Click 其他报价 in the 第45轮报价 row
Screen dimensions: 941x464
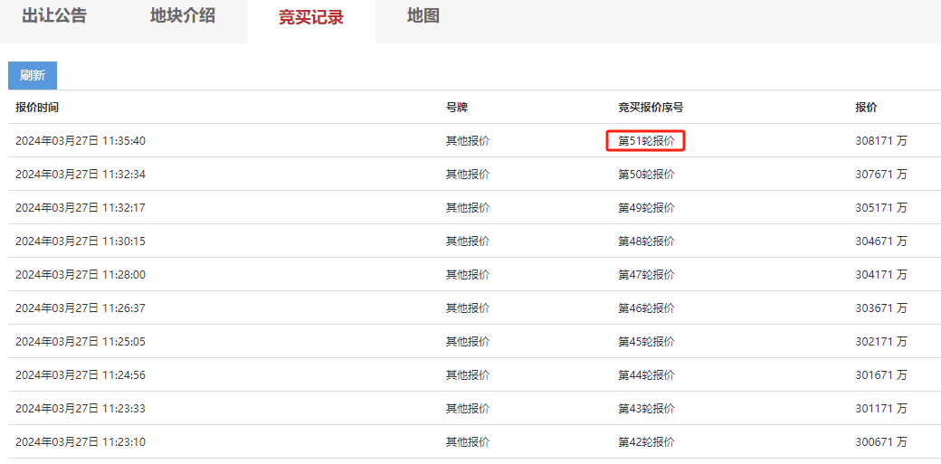click(468, 342)
